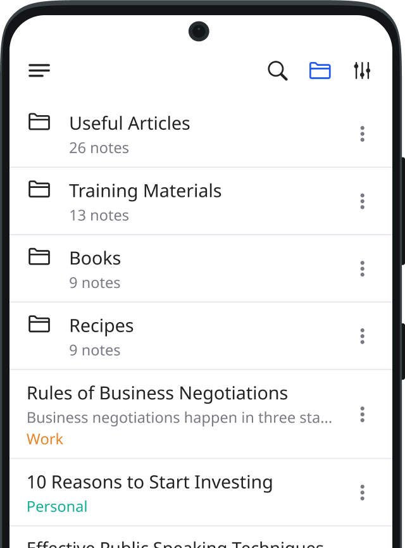The width and height of the screenshot is (405, 548).
Task: Open the Useful Articles folder
Action: point(130,123)
